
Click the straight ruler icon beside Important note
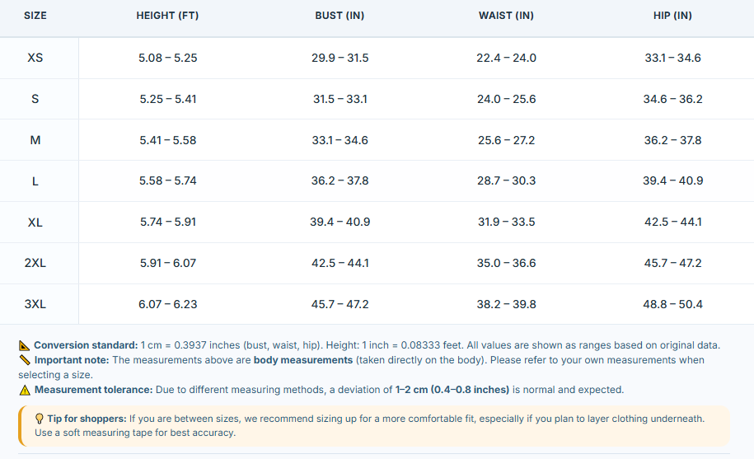pos(25,360)
